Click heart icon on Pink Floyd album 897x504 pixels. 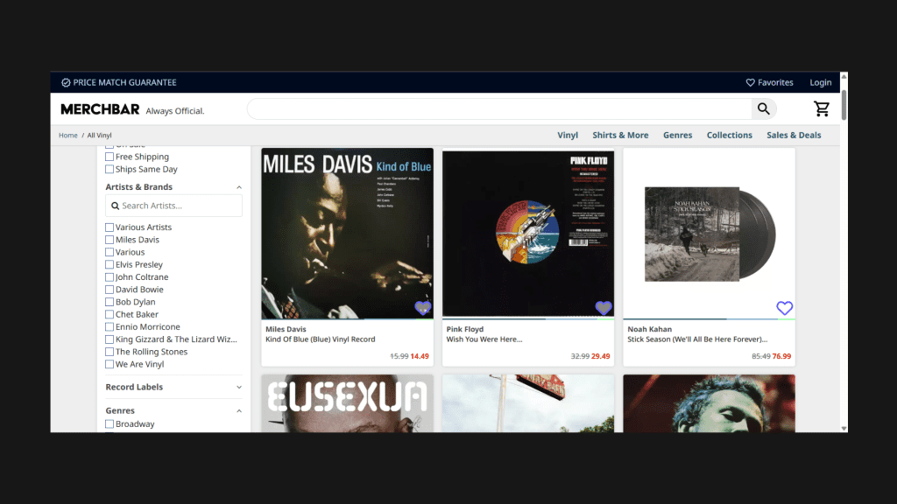click(x=604, y=308)
